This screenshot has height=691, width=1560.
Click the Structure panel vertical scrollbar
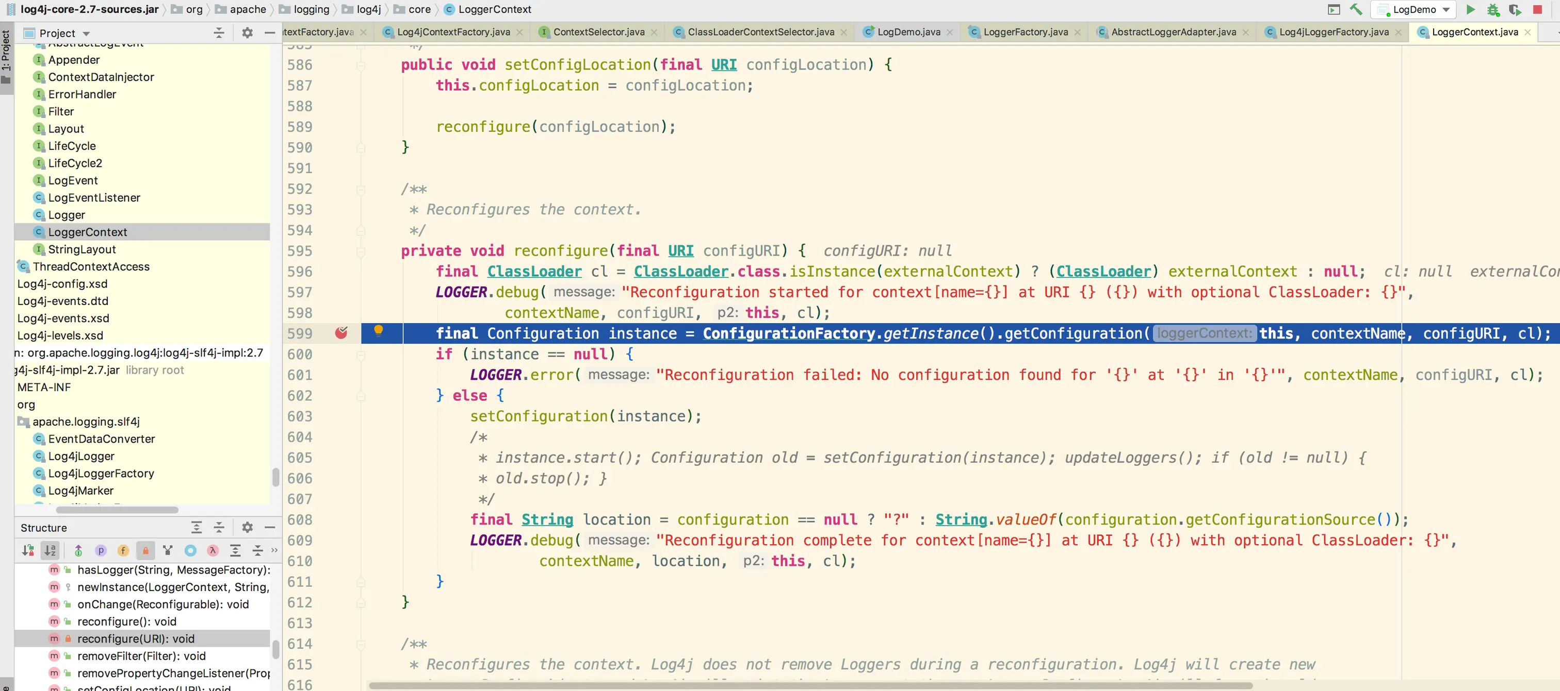[275, 649]
